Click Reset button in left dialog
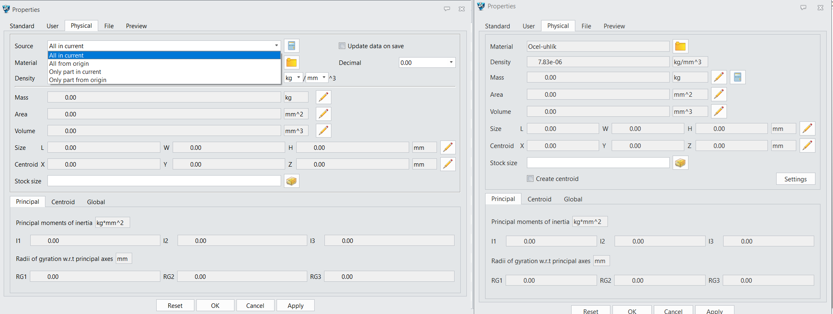This screenshot has height=314, width=833. (x=175, y=305)
